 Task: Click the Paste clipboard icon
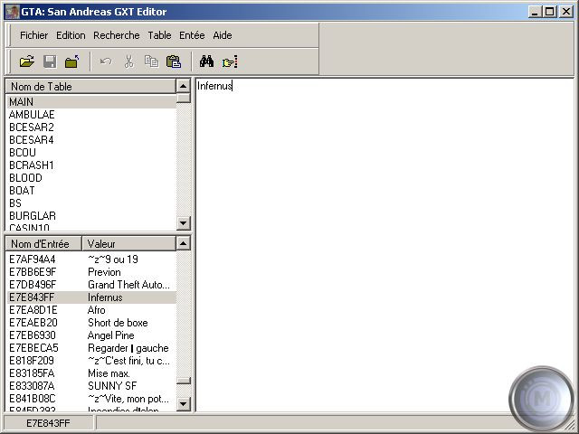174,61
